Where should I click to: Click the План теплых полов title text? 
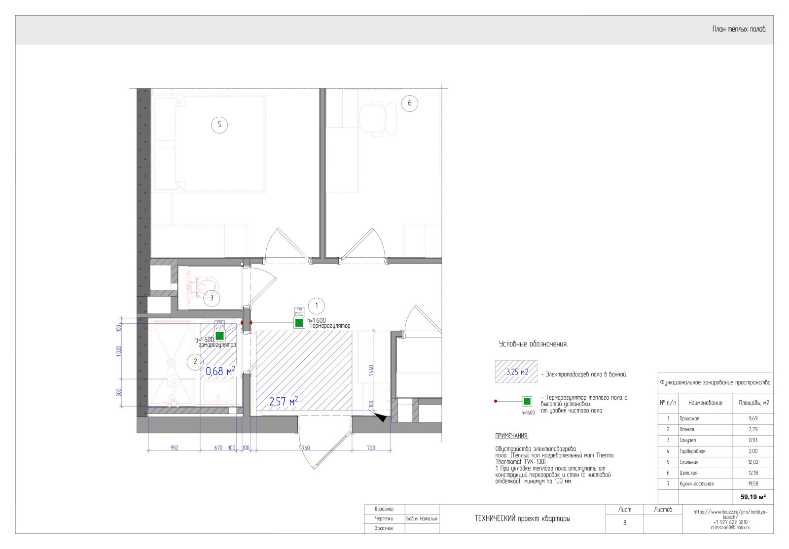click(x=739, y=30)
